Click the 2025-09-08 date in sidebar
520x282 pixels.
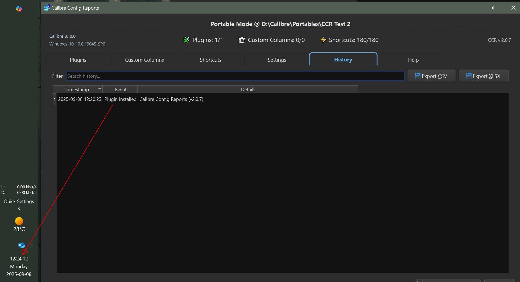coord(19,274)
